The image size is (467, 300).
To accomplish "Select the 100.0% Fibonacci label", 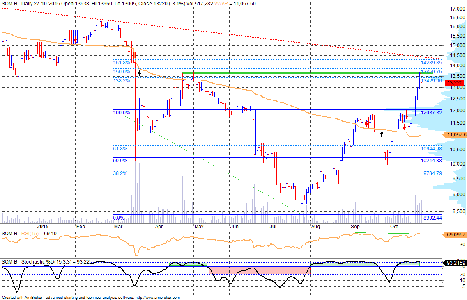I will pos(122,113).
